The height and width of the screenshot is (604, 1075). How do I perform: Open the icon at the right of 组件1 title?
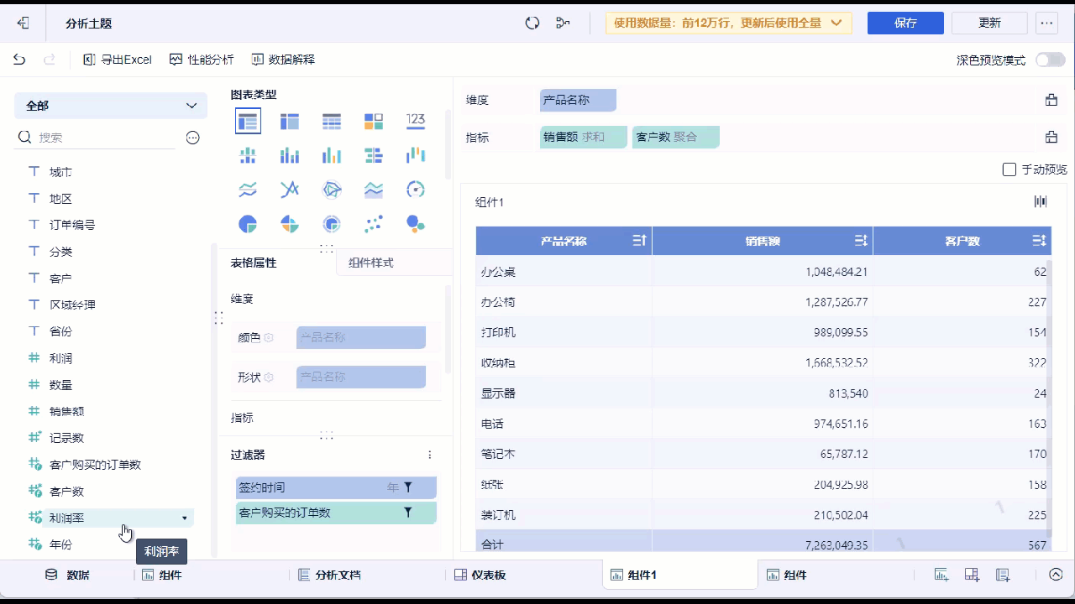pos(1041,201)
